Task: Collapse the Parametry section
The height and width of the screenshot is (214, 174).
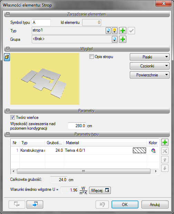Action: coord(8,110)
